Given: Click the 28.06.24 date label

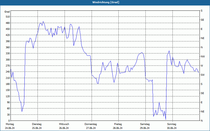Looking at the screenshot, I should (118, 128).
